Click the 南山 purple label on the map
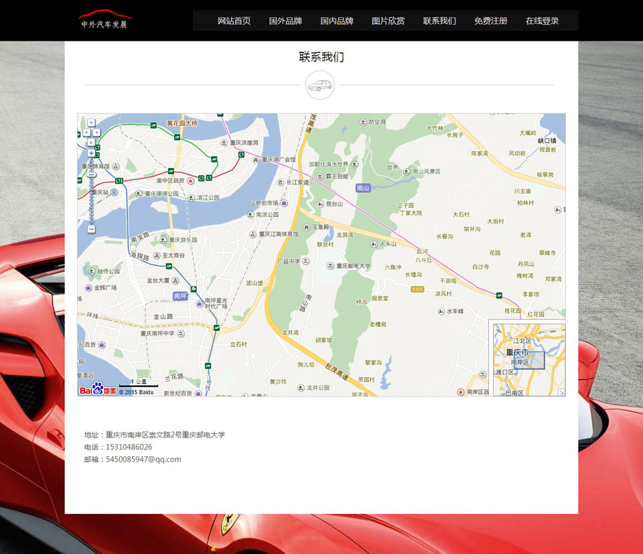Image resolution: width=643 pixels, height=554 pixels. [x=363, y=188]
